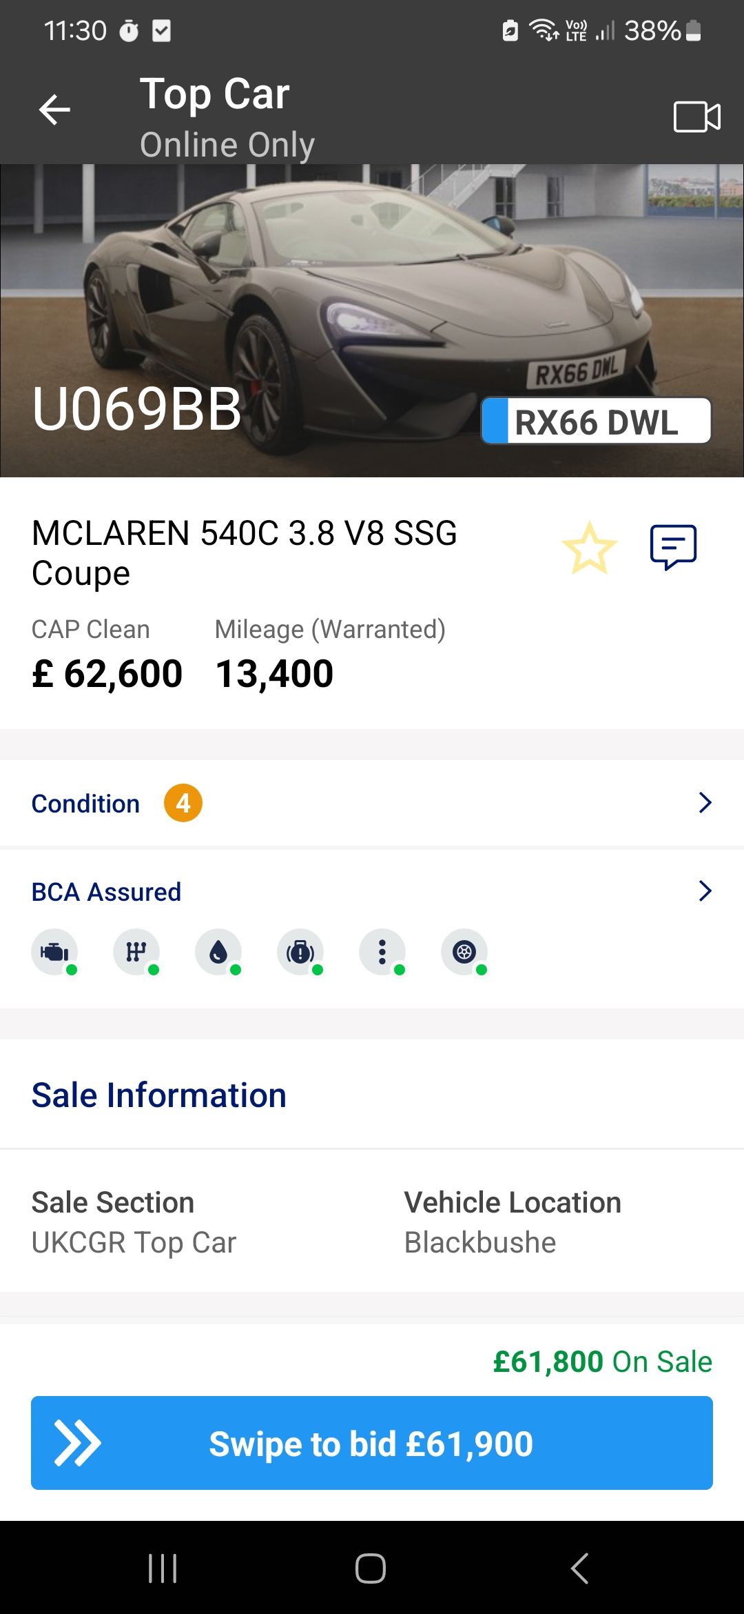This screenshot has height=1614, width=744.
Task: Toggle the favourite star for this McLaren
Action: [x=590, y=549]
